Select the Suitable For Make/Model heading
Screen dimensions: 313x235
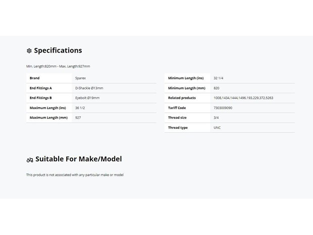[x=78, y=159]
